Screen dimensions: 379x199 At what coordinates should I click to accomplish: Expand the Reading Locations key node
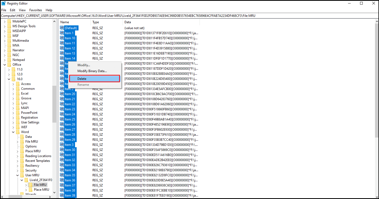point(17,156)
